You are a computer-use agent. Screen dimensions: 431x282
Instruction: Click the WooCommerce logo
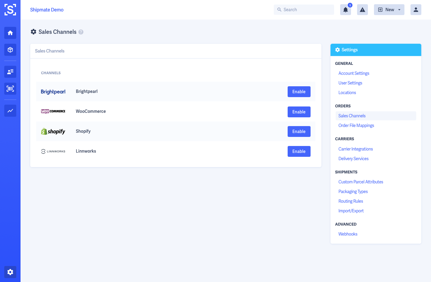click(53, 111)
